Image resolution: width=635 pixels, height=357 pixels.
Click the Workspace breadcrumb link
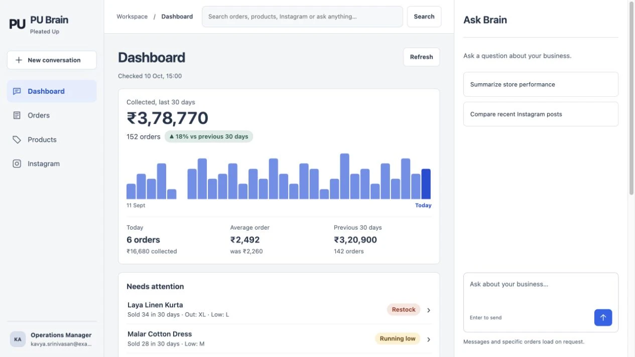[132, 17]
